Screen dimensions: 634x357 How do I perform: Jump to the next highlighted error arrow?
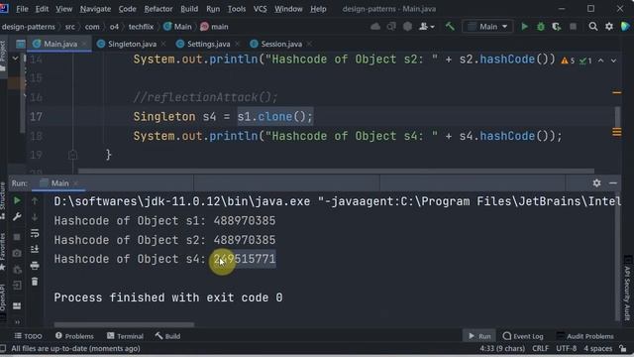coord(613,60)
